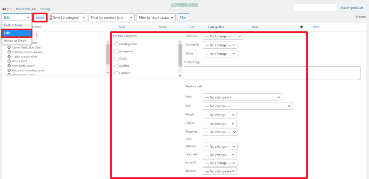369x179 pixels.
Task: Remove iPhone Dock from bulk edit list
Action: pos(9,61)
